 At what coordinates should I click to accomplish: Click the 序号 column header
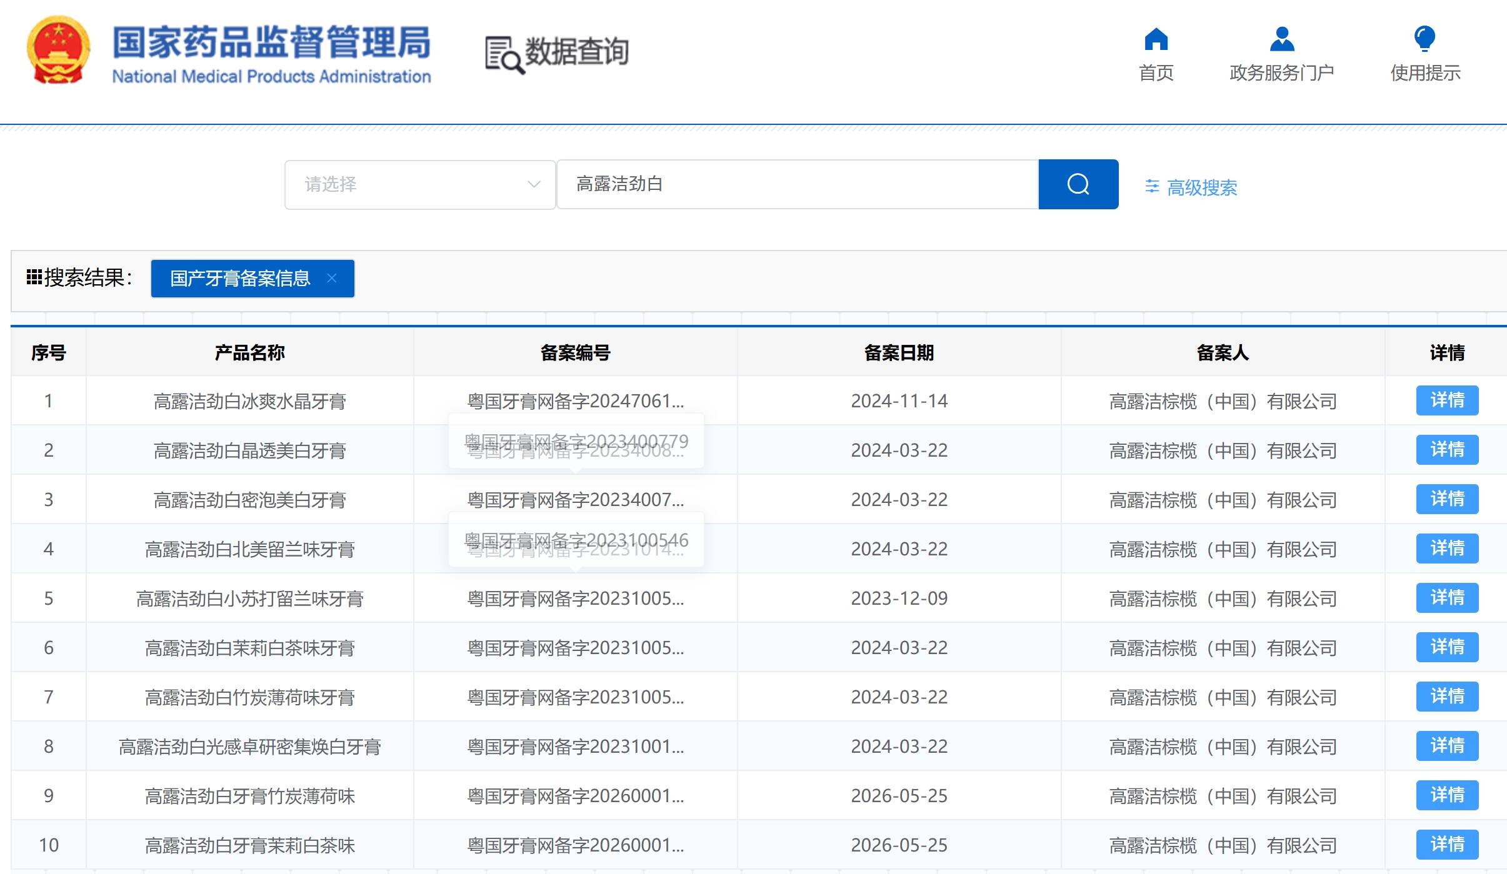tap(49, 353)
